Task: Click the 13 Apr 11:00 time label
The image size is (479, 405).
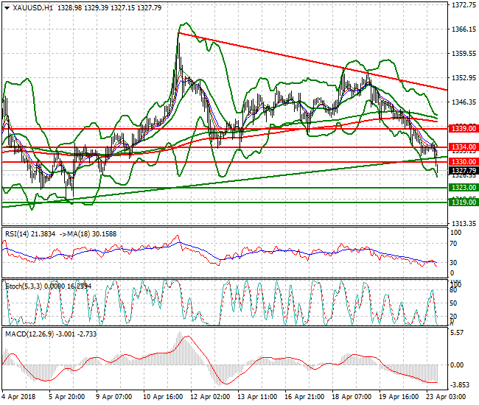Action: click(257, 397)
